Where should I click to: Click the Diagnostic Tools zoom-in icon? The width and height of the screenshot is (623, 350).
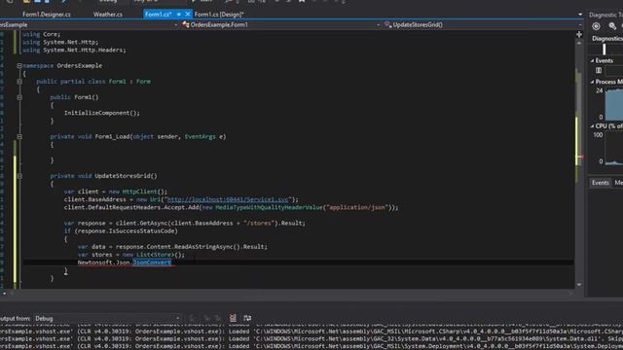[x=612, y=26]
